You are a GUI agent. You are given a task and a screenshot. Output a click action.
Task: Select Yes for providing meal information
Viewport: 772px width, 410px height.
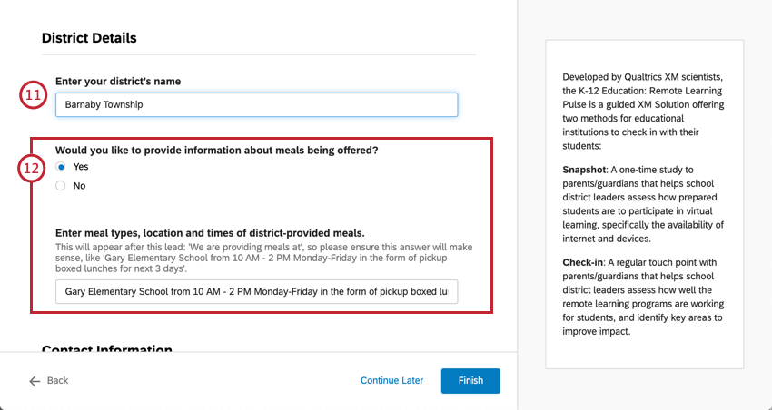61,167
